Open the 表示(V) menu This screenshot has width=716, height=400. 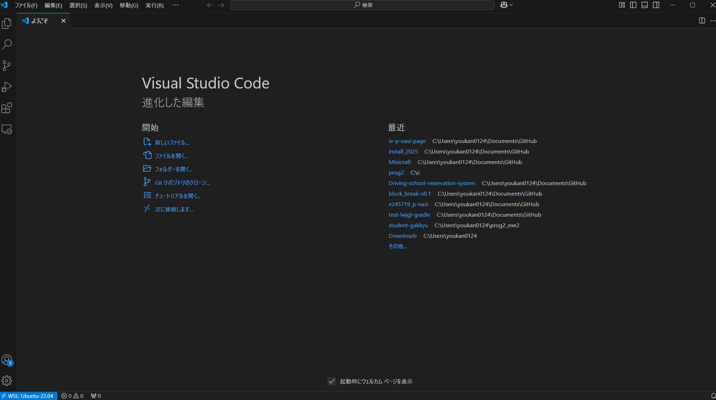[x=103, y=5]
